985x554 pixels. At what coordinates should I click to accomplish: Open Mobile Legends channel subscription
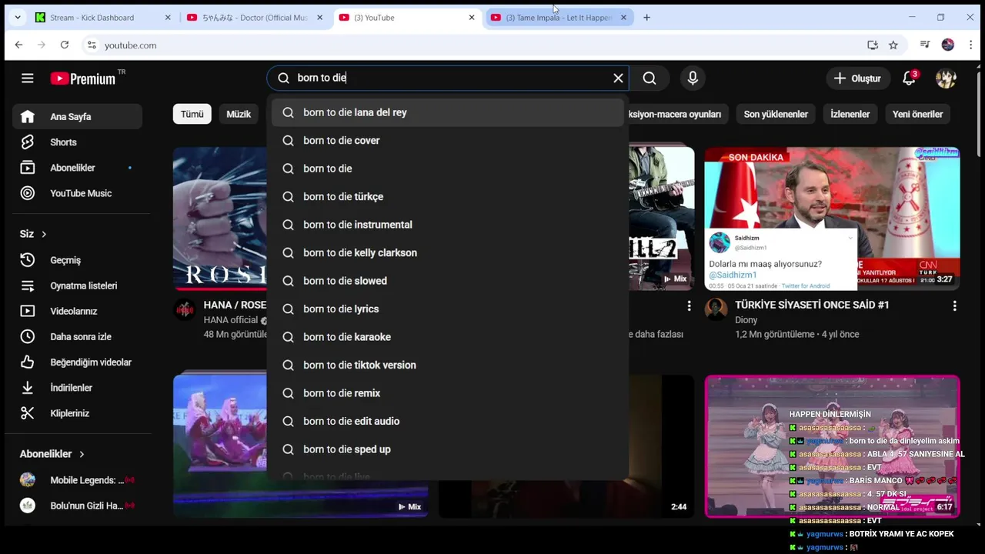(78, 480)
